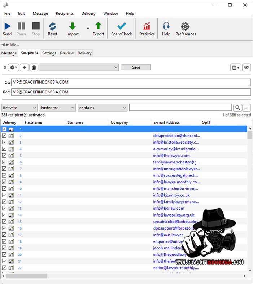Open the contains condition dropdown
This screenshot has height=284, width=253.
pos(103,108)
